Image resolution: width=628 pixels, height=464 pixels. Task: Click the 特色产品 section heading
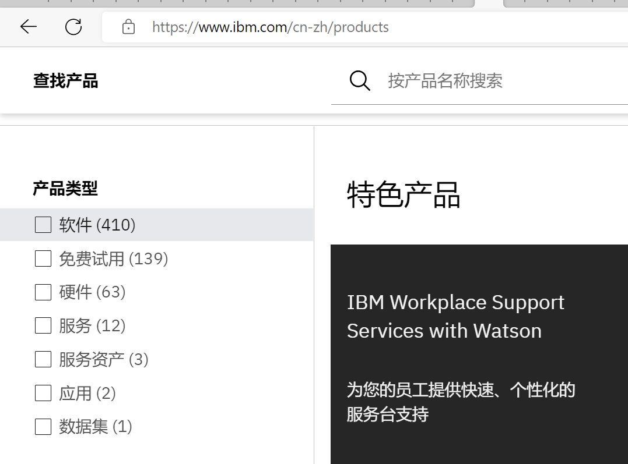coord(404,194)
